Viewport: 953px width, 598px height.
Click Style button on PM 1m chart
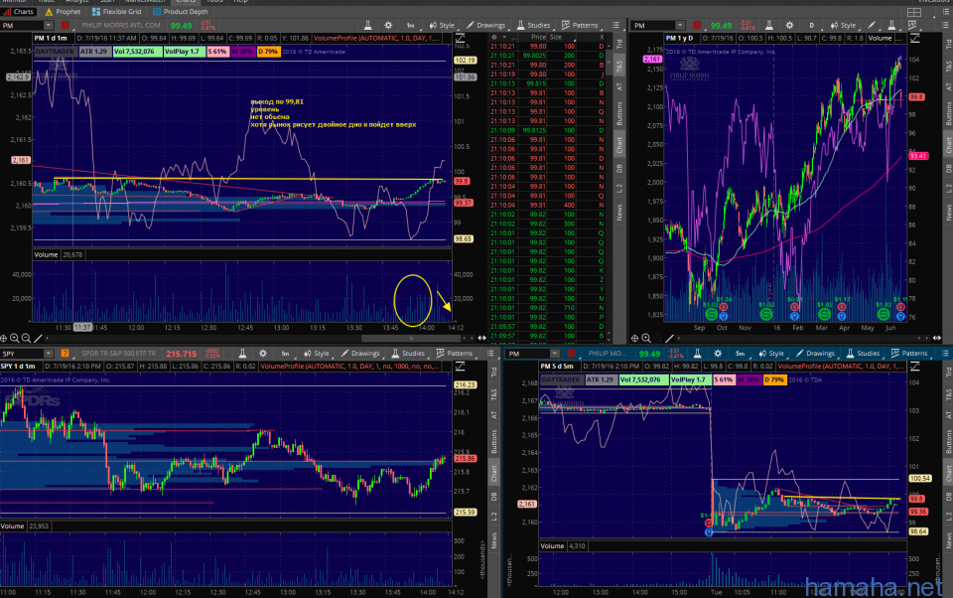(x=442, y=25)
